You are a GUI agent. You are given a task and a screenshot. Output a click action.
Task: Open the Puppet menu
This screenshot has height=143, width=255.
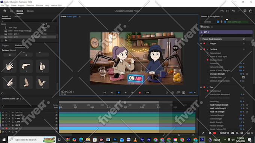(21, 6)
